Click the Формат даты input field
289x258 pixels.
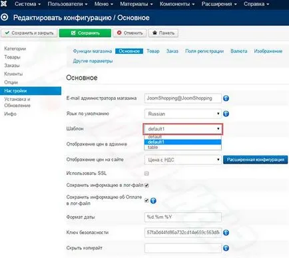click(183, 217)
